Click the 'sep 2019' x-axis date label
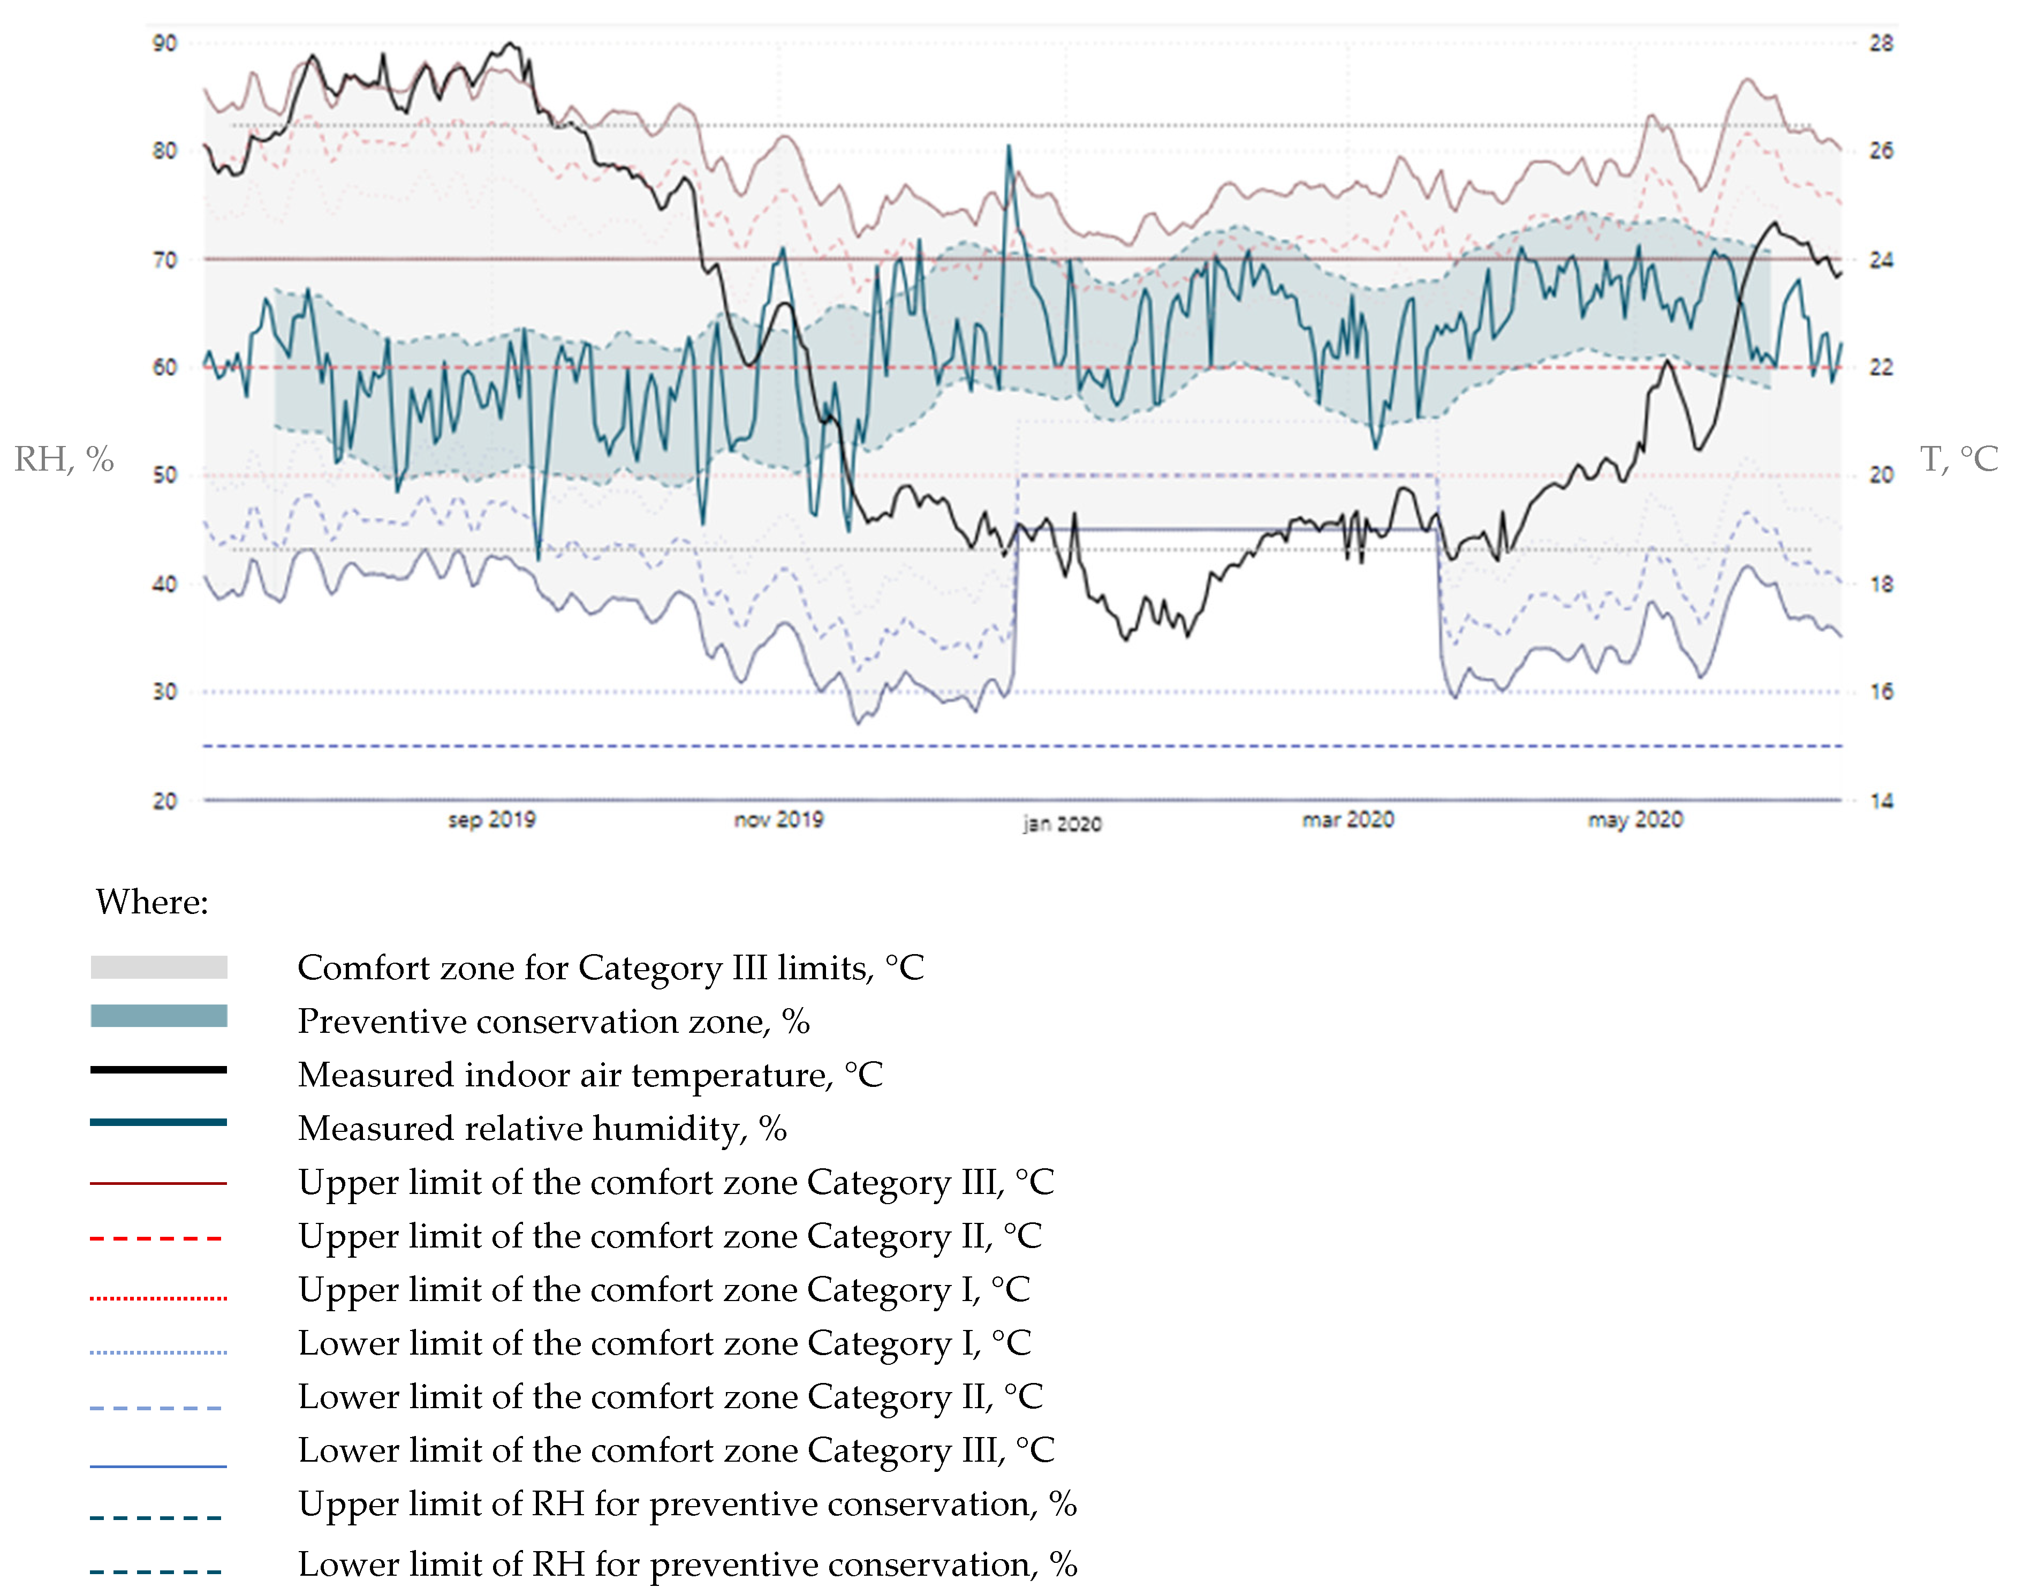2023x1595 pixels. click(x=492, y=820)
